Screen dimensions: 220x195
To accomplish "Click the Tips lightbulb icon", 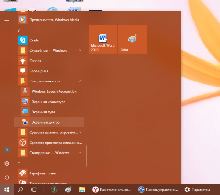I will tap(23, 60).
